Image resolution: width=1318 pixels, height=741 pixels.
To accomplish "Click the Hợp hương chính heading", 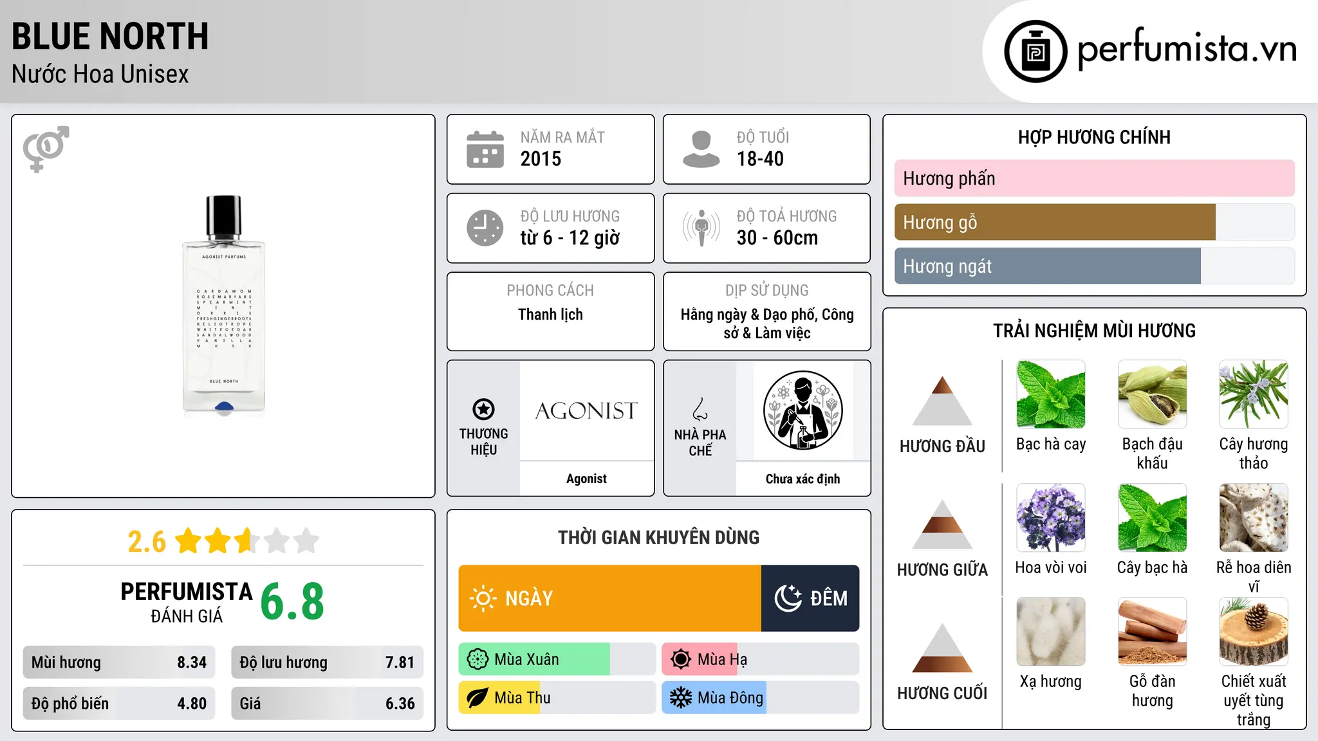I will tap(1094, 137).
